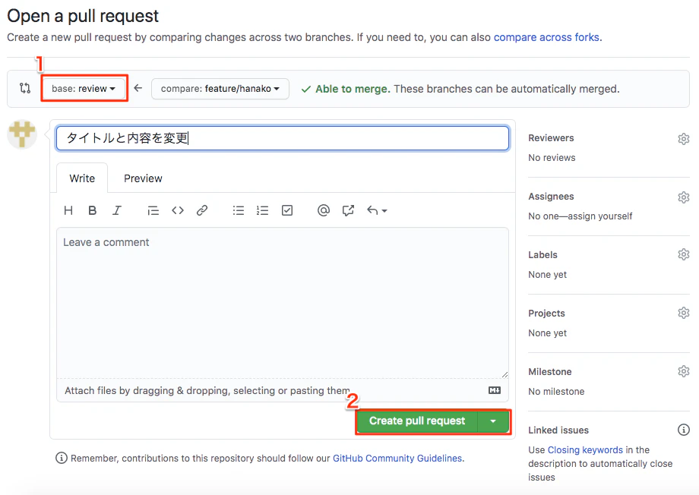This screenshot has height=495, width=699.
Task: Switch to the Write tab
Action: (x=82, y=178)
